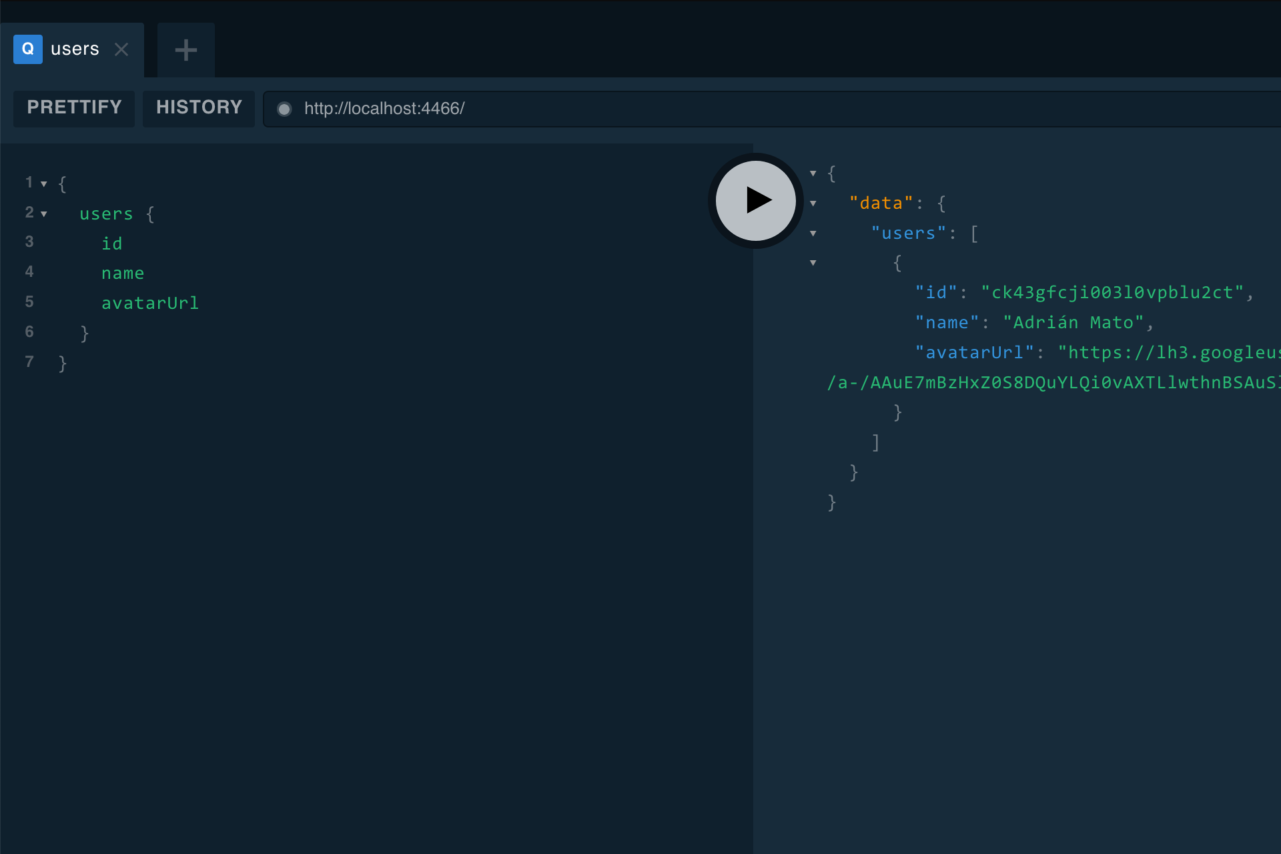
Task: Run the query with the play button
Action: [755, 200]
